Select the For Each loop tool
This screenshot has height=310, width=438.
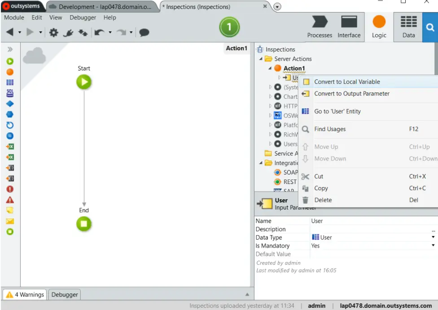[10, 125]
